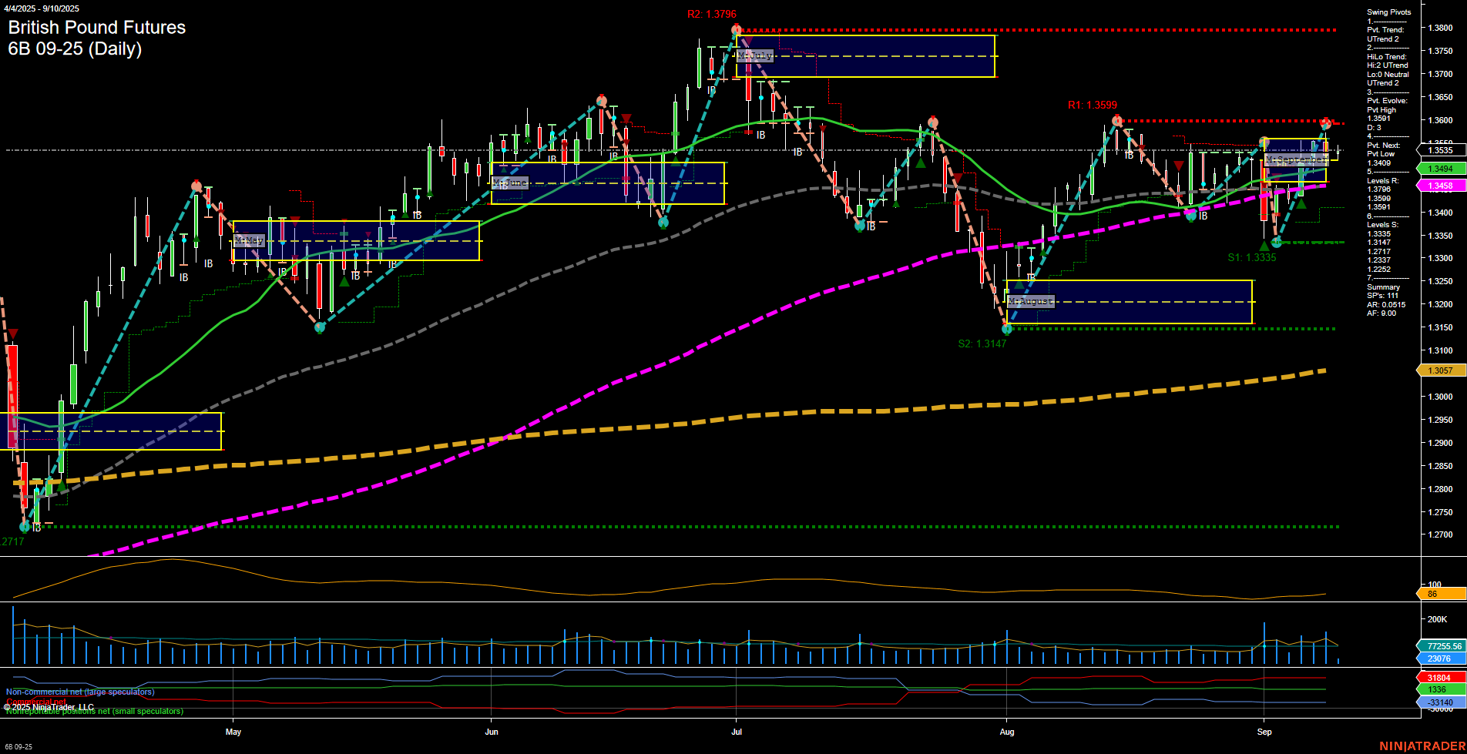This screenshot has height=754, width=1467.
Task: Click the orange 1.3057 axis level marker
Action: tap(1440, 370)
